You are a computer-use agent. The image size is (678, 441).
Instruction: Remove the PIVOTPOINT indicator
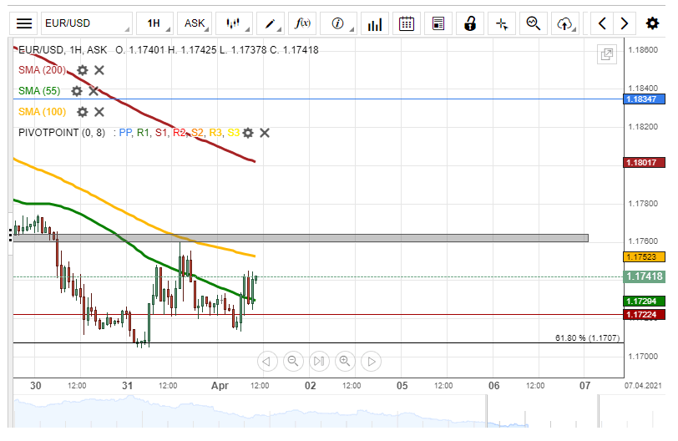click(x=265, y=133)
